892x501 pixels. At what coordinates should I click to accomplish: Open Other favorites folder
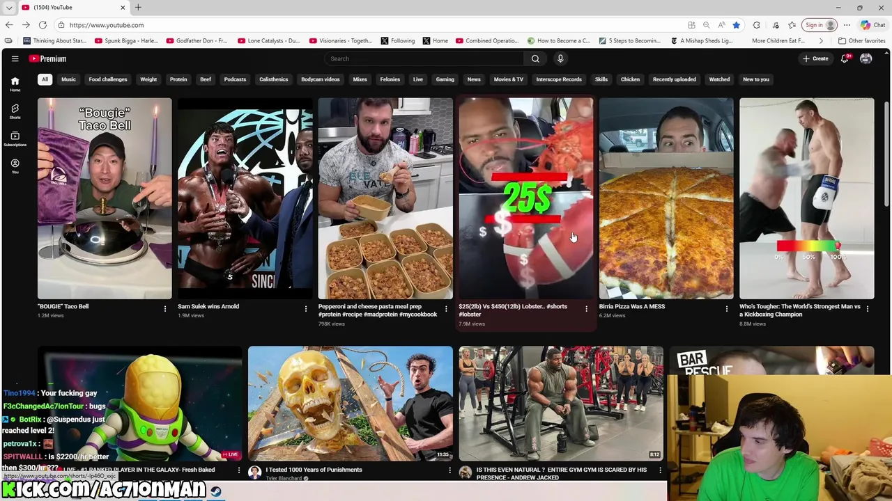click(x=862, y=40)
